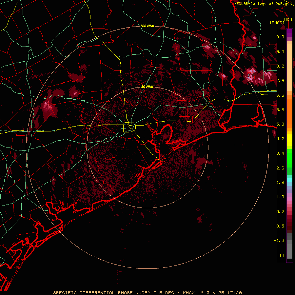Pick the pale peach segment of the color bar
The image size is (295, 295).
289,68
